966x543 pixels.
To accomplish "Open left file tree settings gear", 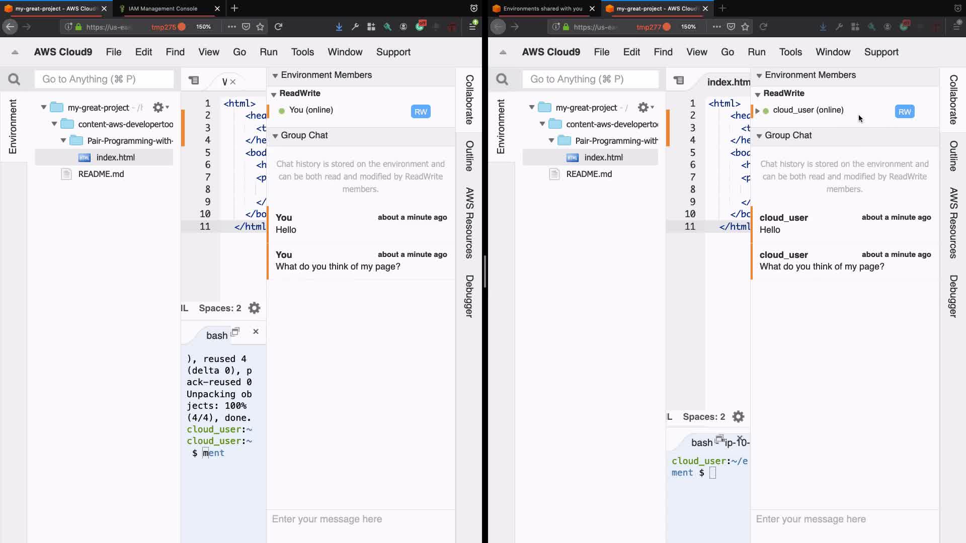I will click(159, 107).
